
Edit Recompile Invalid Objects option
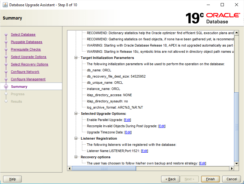162,126
